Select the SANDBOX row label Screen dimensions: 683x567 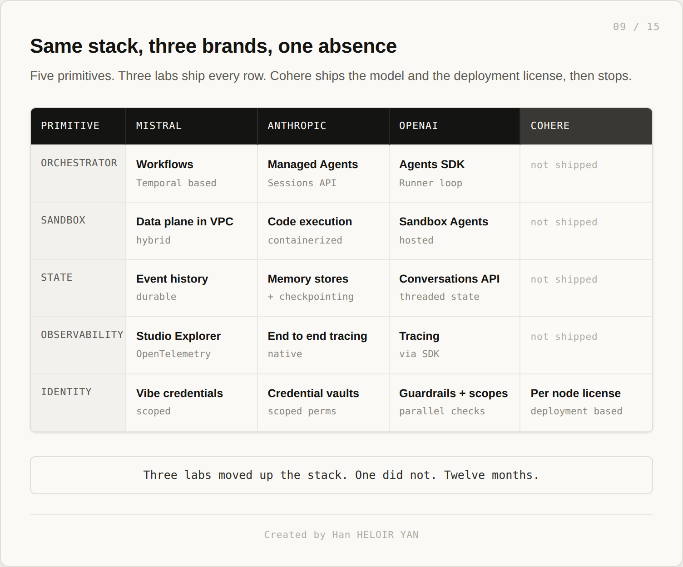pos(63,220)
